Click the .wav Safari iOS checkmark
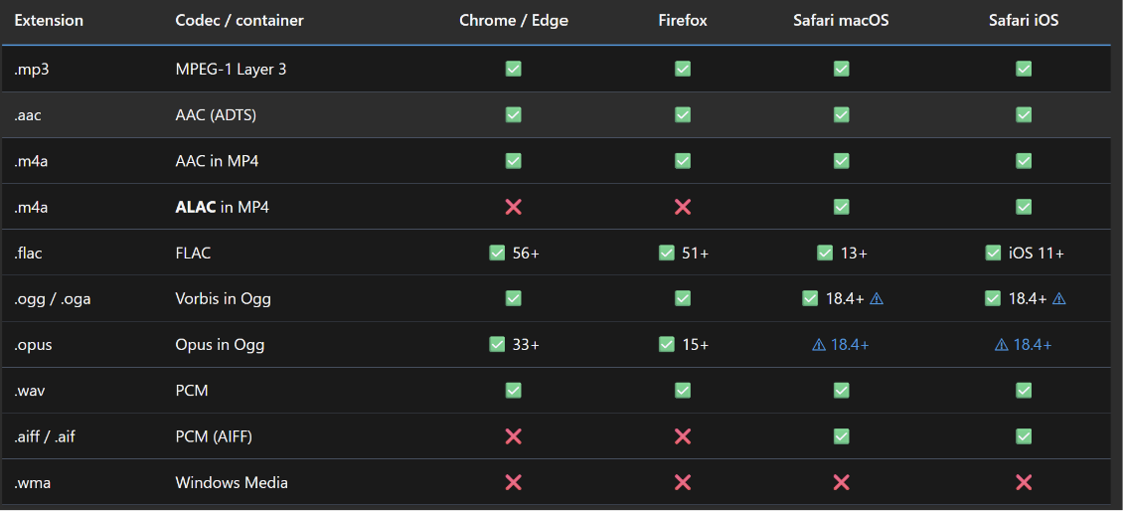This screenshot has height=511, width=1123. coord(1024,391)
